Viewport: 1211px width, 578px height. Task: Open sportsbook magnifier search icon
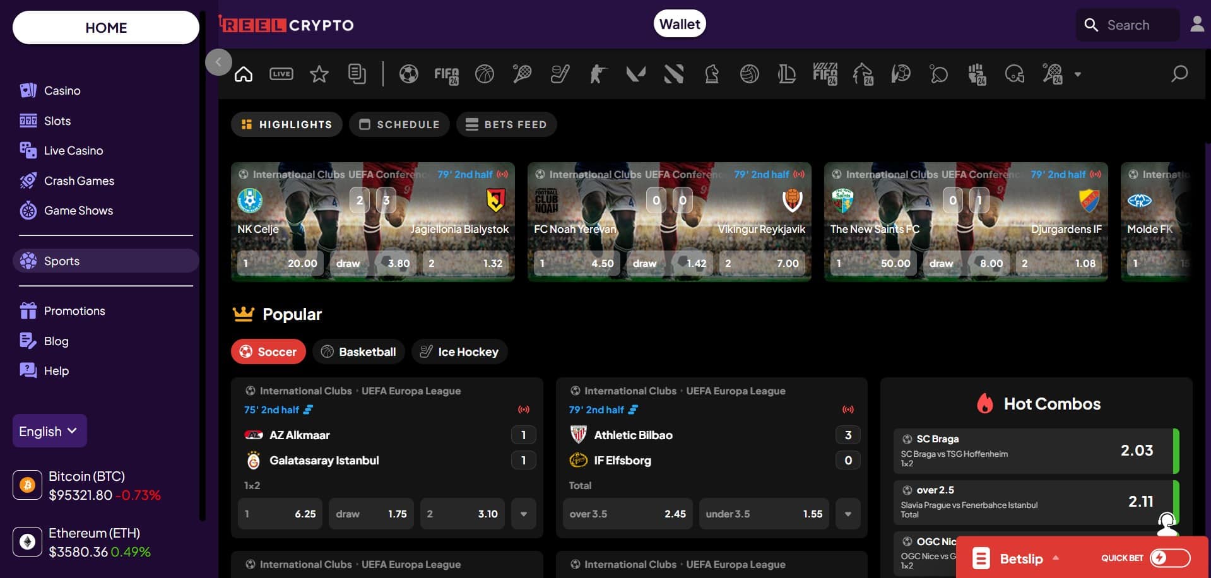1179,74
